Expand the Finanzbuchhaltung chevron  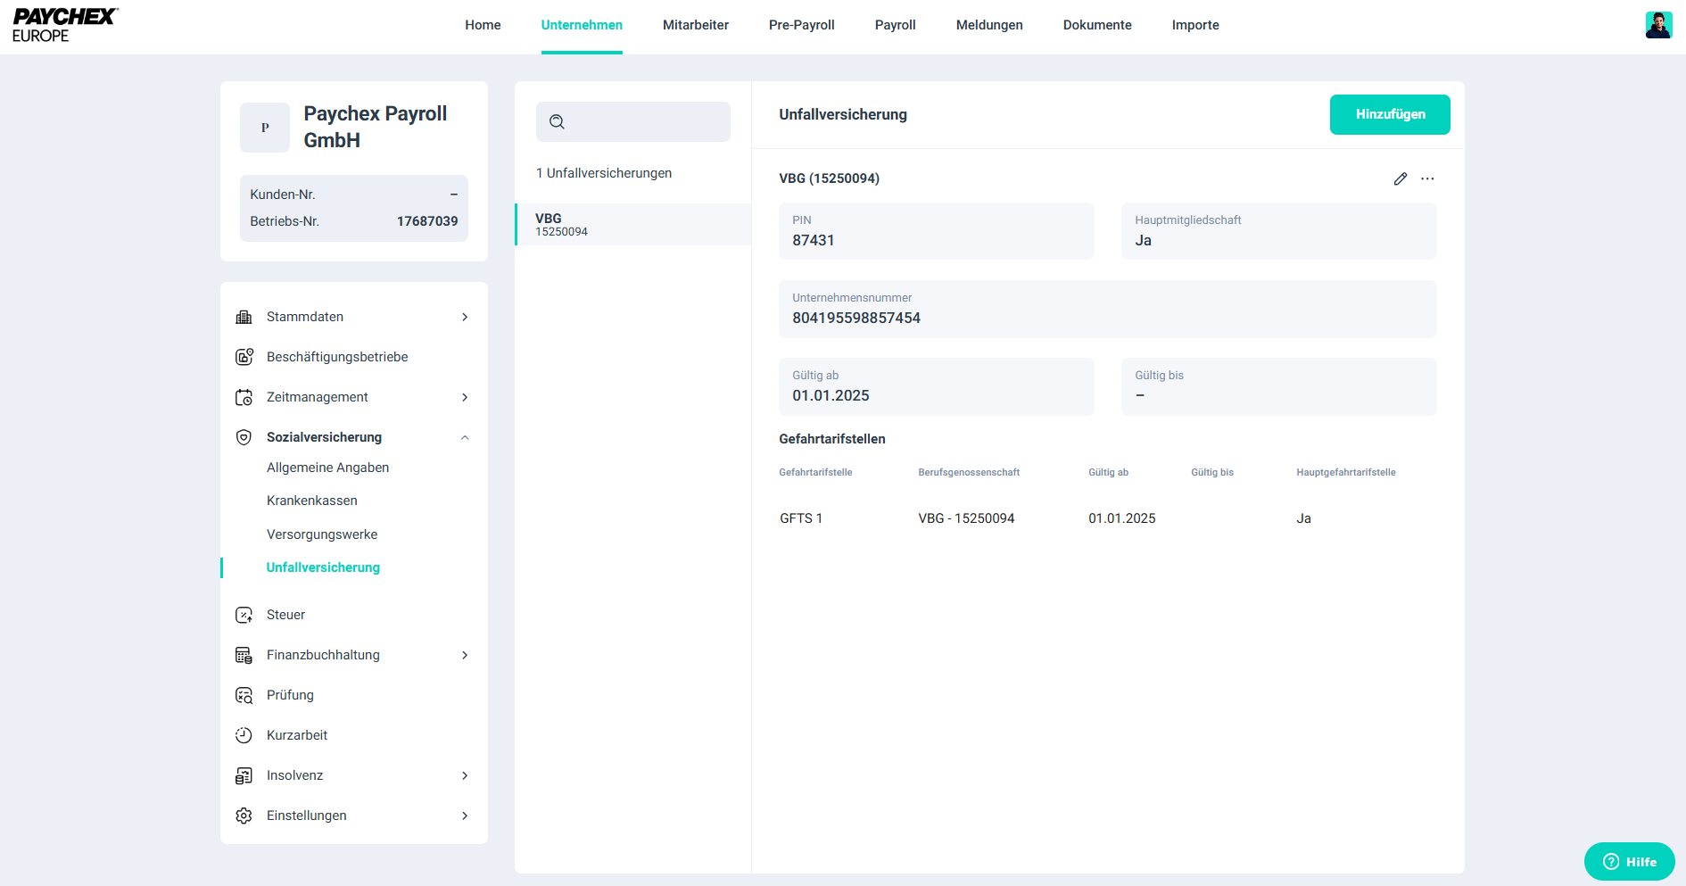click(465, 655)
